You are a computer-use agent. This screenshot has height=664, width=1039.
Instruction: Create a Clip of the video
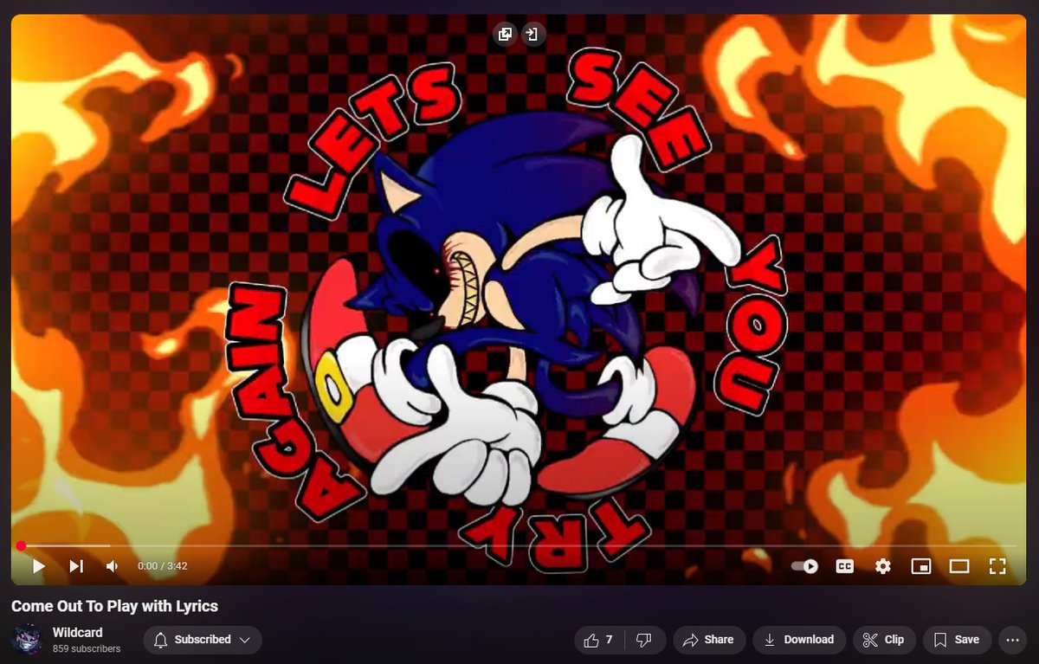pos(884,640)
